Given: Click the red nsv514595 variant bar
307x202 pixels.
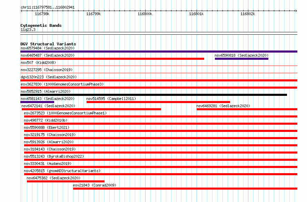Looking at the screenshot, I should point(158,102).
